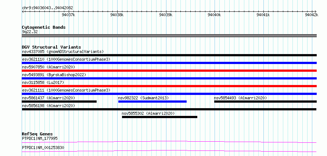Click the RefSeq Genes track heading
Screen dimensions: 327x156
pyautogui.click(x=37, y=134)
